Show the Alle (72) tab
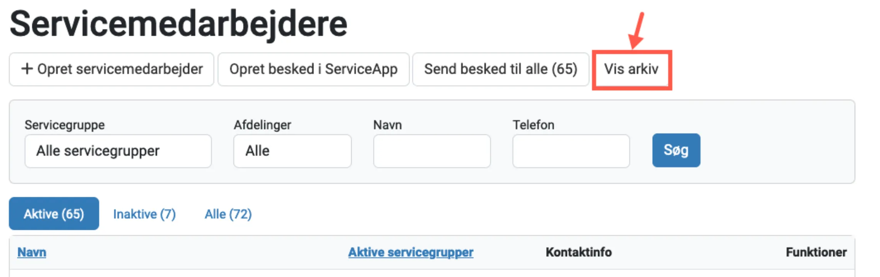This screenshot has width=880, height=277. [228, 214]
